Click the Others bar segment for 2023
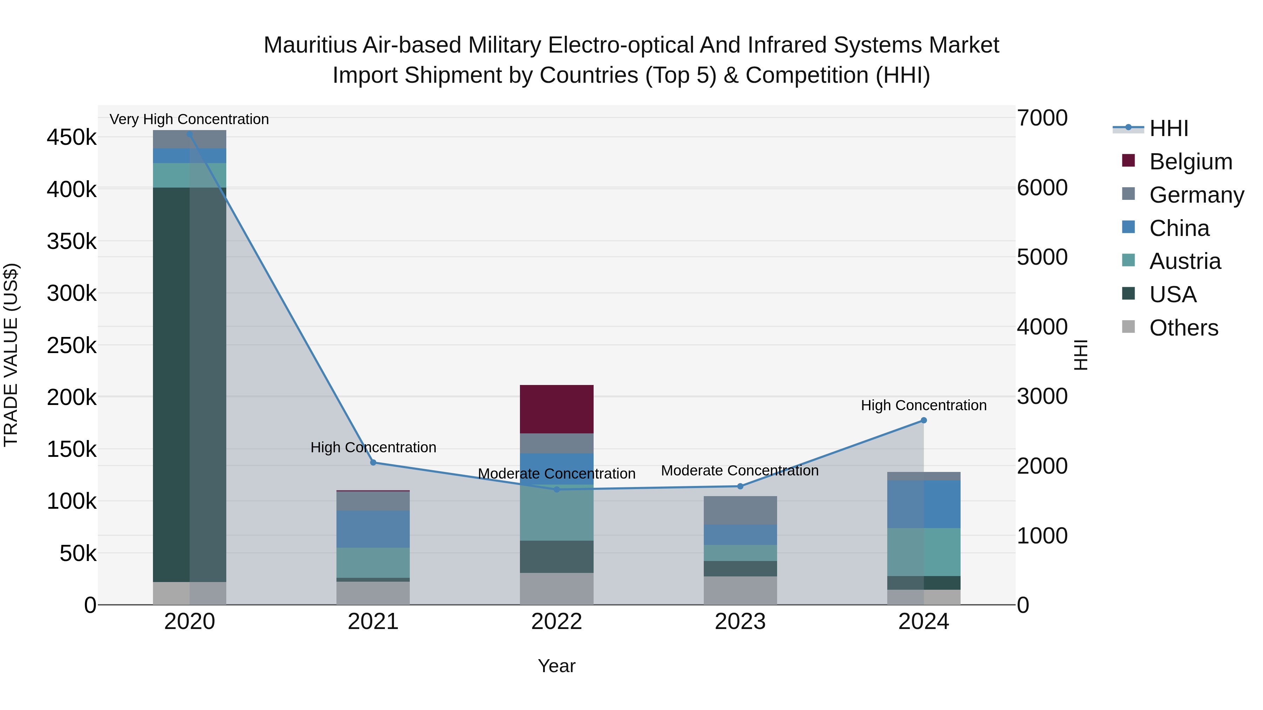 click(x=740, y=590)
